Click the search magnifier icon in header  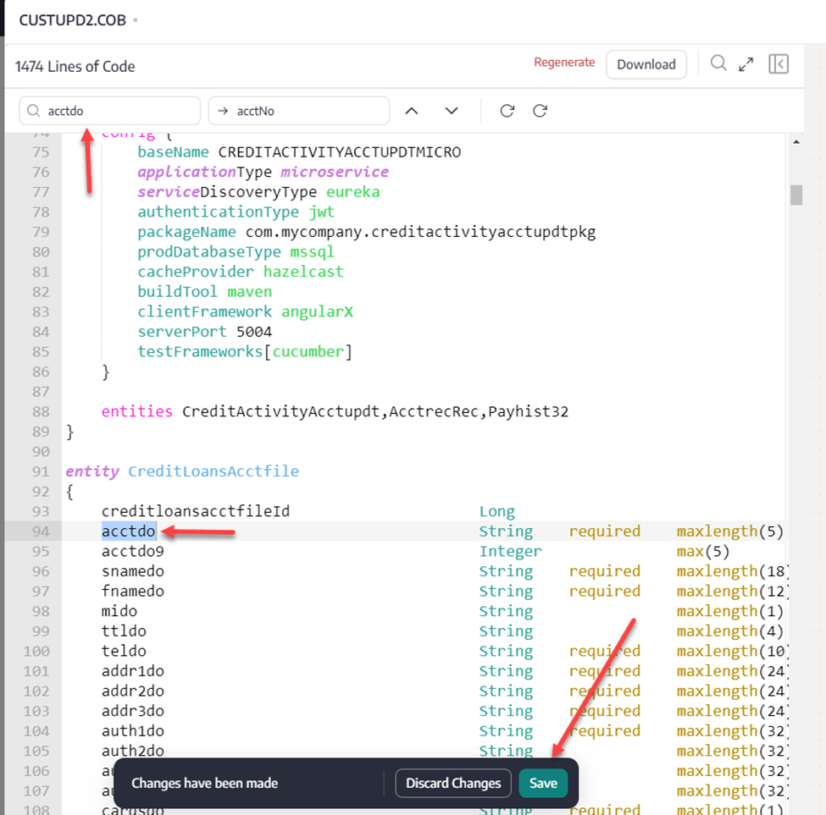[718, 63]
